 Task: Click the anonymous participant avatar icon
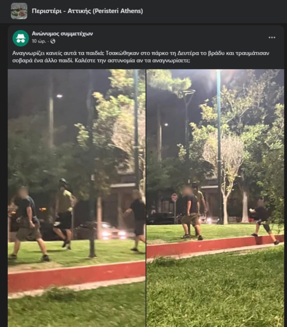pyautogui.click(x=21, y=38)
